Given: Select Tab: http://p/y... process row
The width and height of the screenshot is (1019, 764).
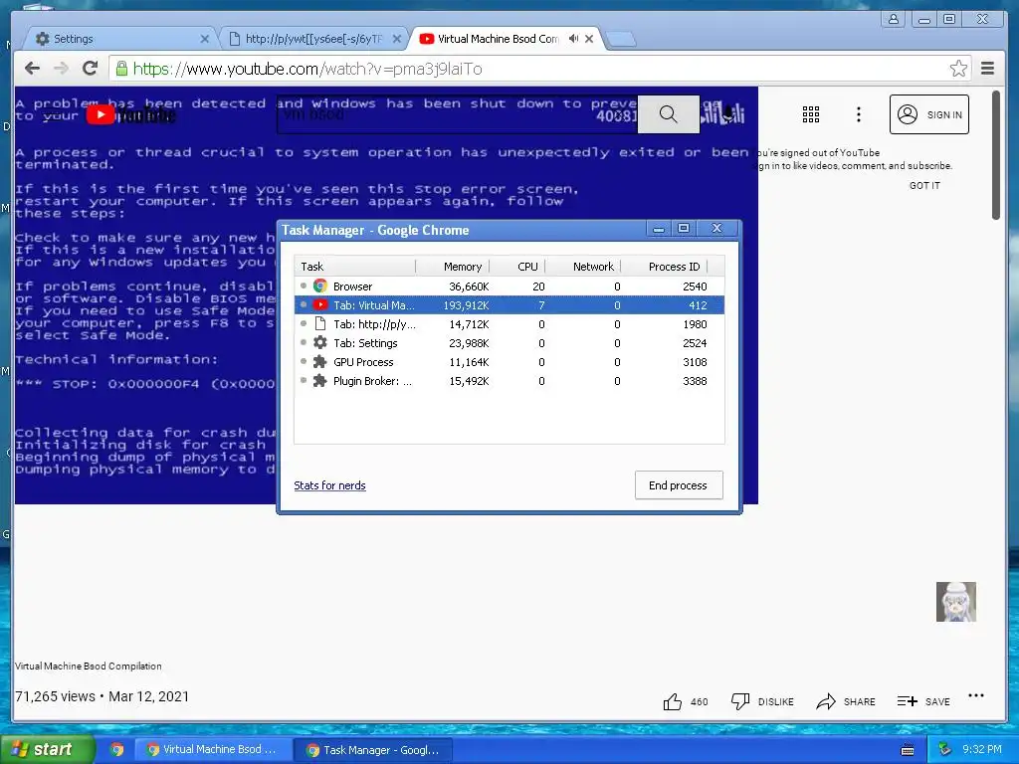Looking at the screenshot, I should [509, 324].
